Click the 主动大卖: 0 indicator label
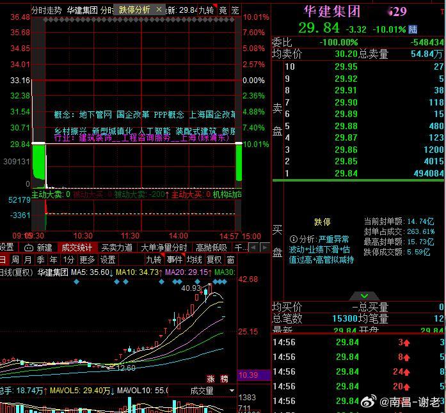The image size is (446, 413). (x=51, y=195)
